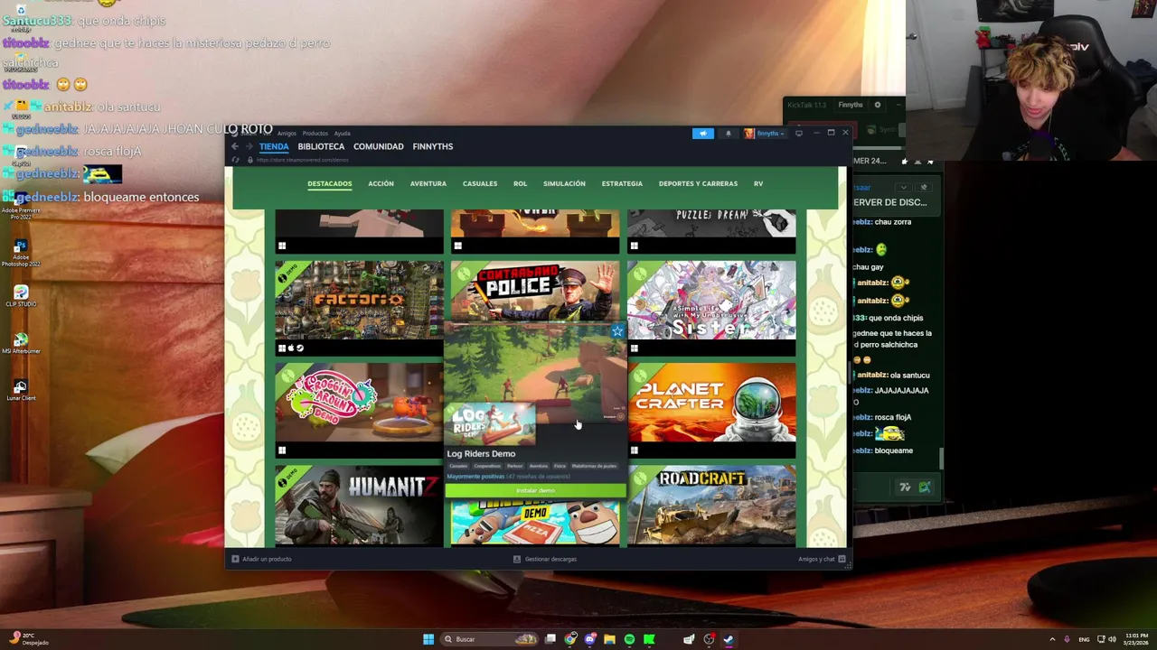Screen dimensions: 1157x650
Task: Open the FINNYTHS profile tab
Action: (433, 146)
